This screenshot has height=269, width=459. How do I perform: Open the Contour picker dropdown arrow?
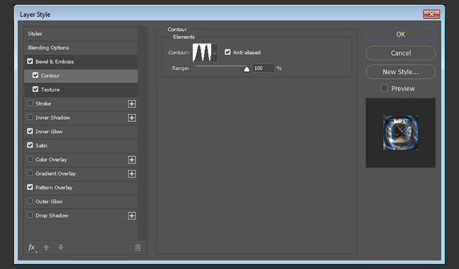coord(215,53)
